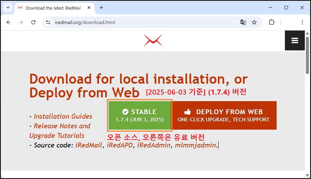311x179 pixels.
Task: Open Chrome three-dot menu
Action: [x=302, y=22]
